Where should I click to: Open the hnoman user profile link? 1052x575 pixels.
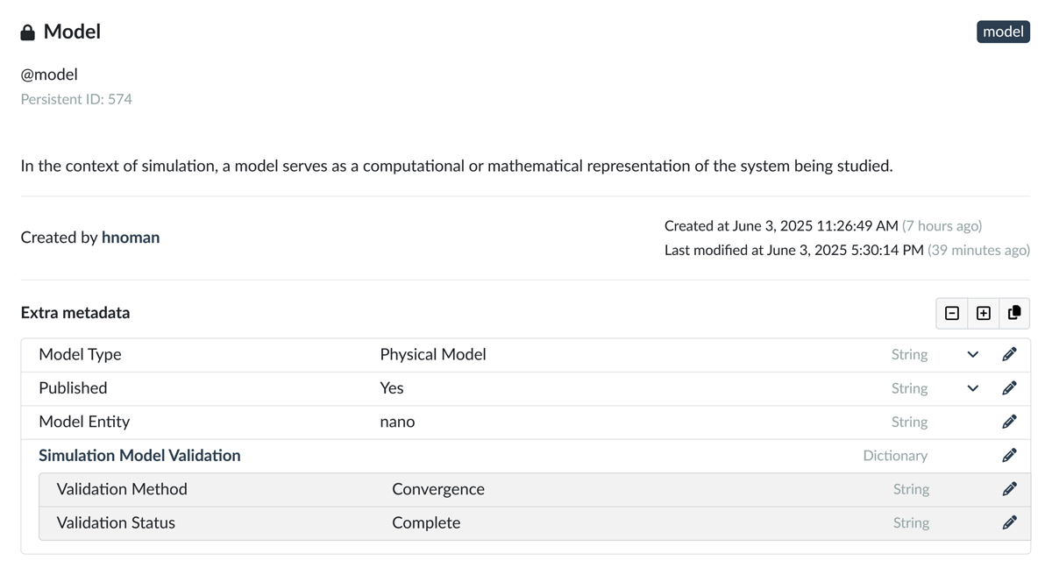coord(131,238)
